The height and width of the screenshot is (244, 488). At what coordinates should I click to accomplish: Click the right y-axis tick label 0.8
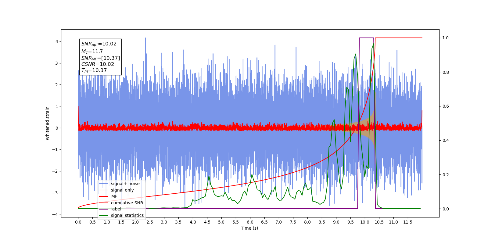(x=446, y=72)
